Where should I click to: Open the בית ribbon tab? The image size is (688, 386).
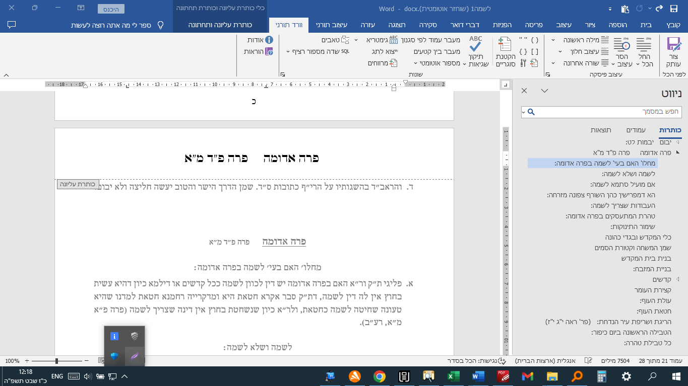(646, 25)
